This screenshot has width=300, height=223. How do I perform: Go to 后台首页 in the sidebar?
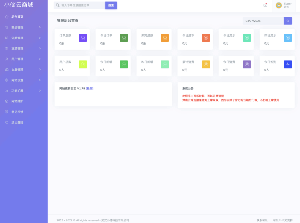(17, 17)
